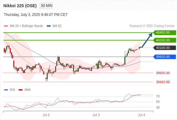Click the blue RSI legend swatch
Image resolution: width=177 pixels, height=120 pixels.
[6, 90]
